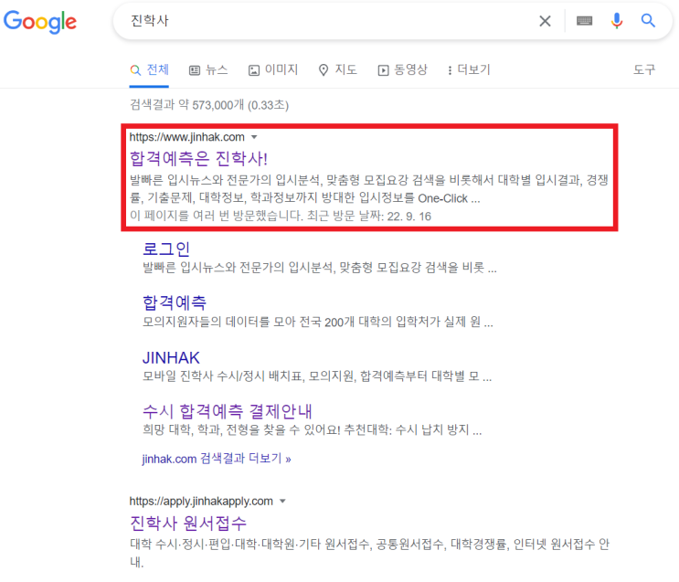Click the https://www.jinhak.com URL text

click(187, 137)
